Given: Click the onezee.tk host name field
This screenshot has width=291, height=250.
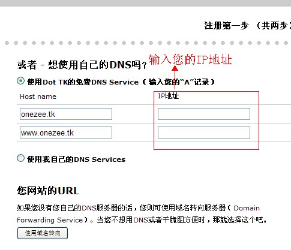Looking at the screenshot, I should (x=66, y=114).
